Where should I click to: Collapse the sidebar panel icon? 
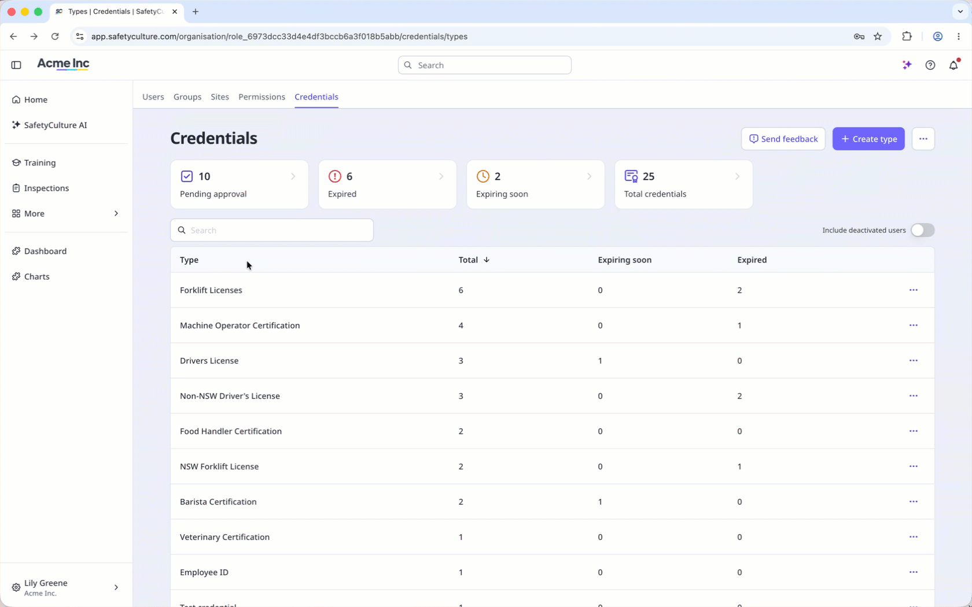16,65
